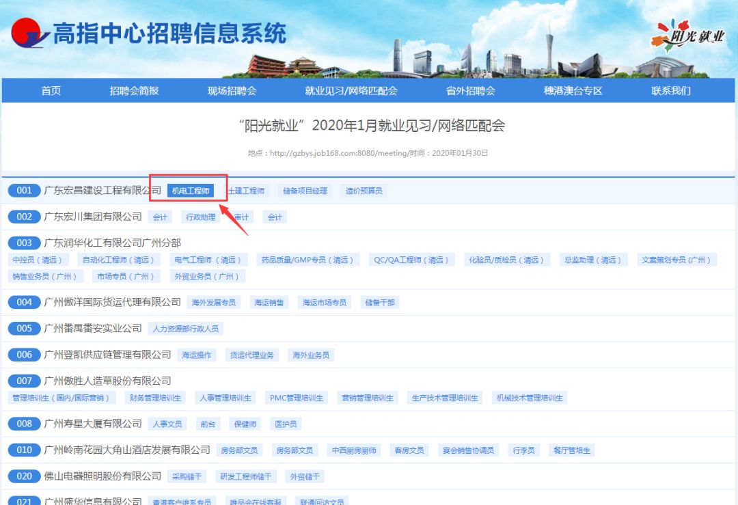Viewport: 738px width, 505px height.
Task: Open the 销售业务员(广州) job tag
Action: [44, 276]
